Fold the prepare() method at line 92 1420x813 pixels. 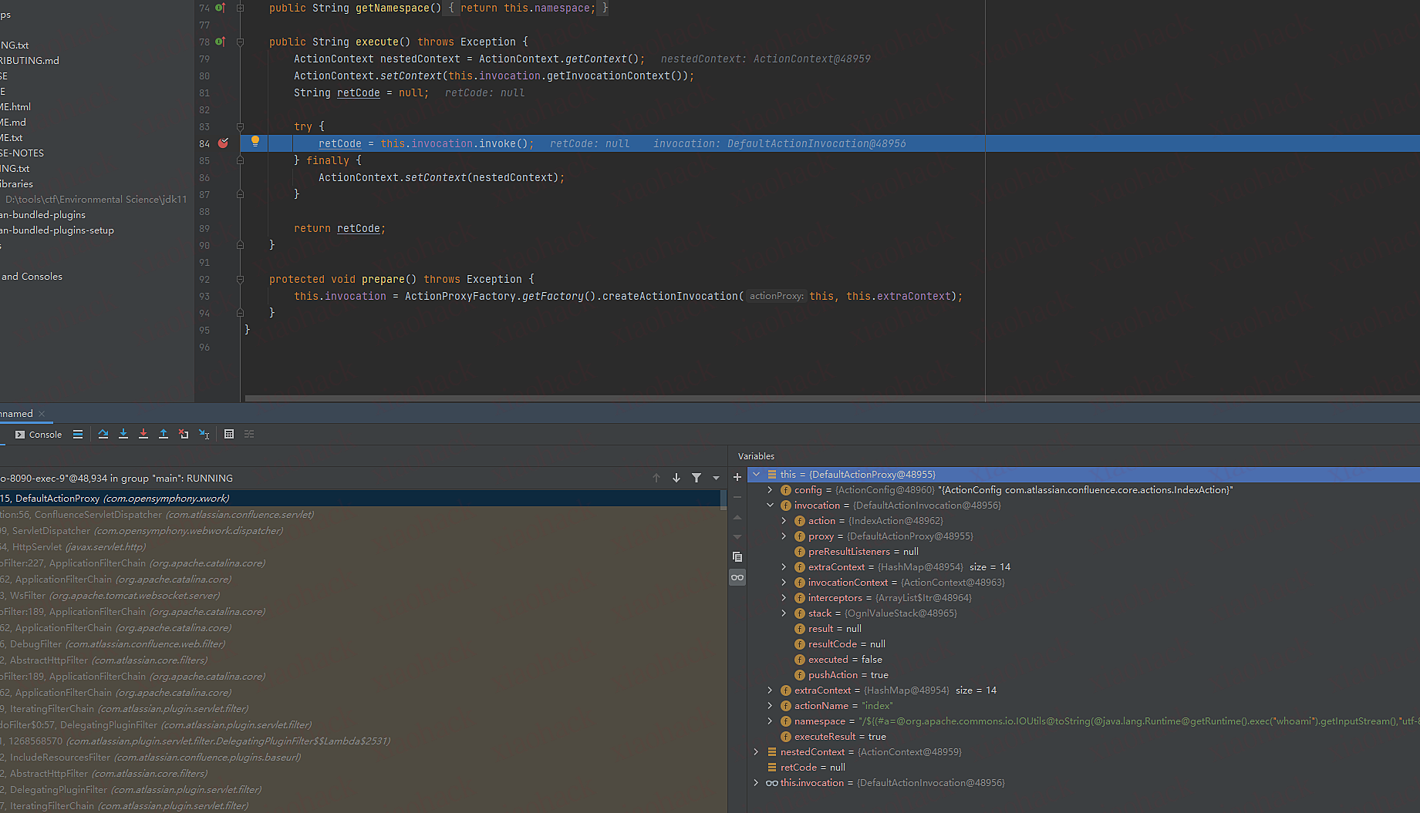240,279
